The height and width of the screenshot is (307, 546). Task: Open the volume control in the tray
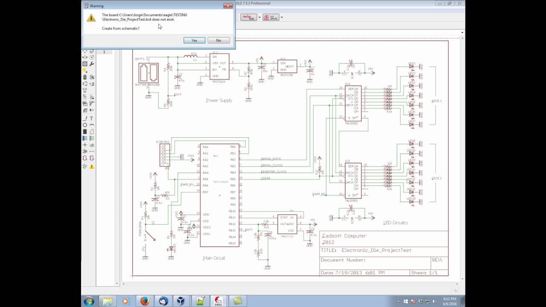point(434,301)
